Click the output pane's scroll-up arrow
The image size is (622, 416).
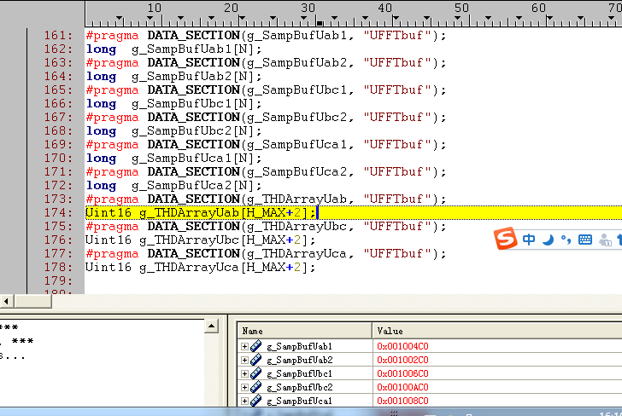click(x=211, y=326)
